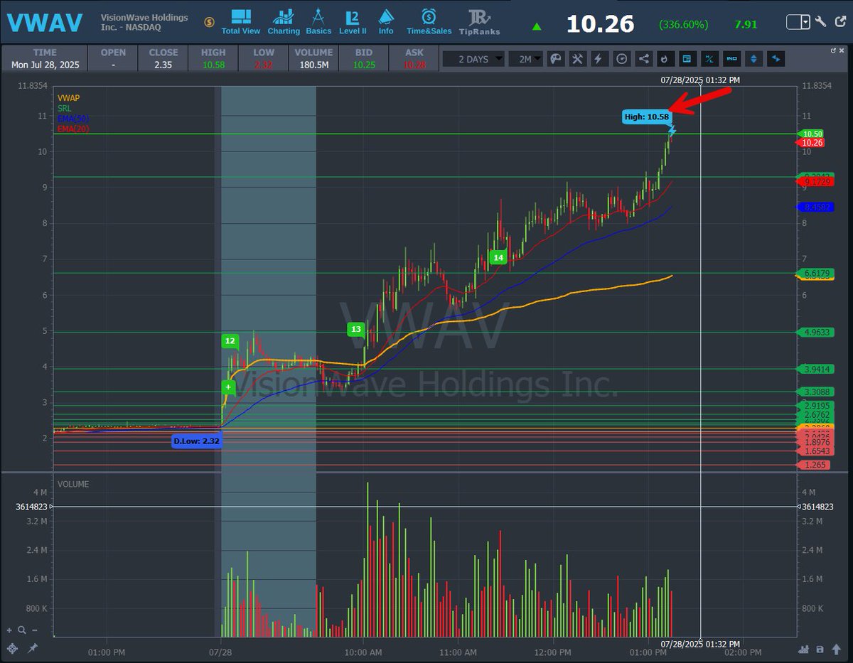853x663 pixels.
Task: Zoom in with the plus icon at bottom left
Action: [x=9, y=630]
